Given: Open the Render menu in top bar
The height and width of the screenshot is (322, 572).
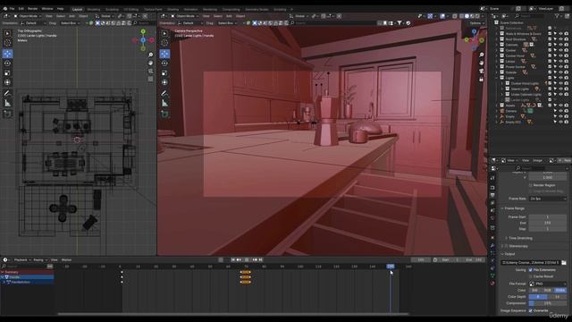Looking at the screenshot, I should [32, 8].
